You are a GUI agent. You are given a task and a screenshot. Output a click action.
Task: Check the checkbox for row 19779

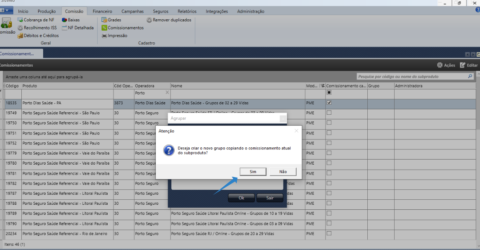point(329,153)
